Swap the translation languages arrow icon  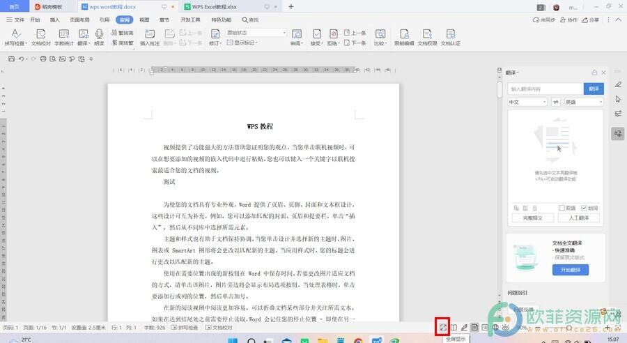pos(556,102)
